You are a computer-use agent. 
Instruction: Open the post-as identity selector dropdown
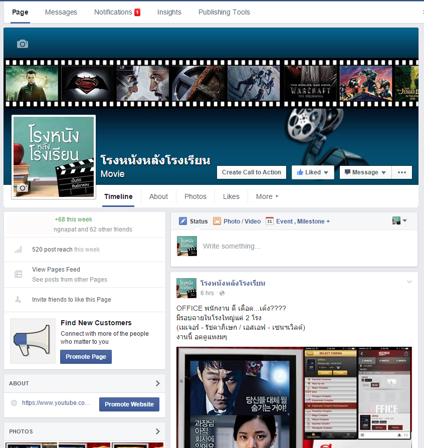399,220
